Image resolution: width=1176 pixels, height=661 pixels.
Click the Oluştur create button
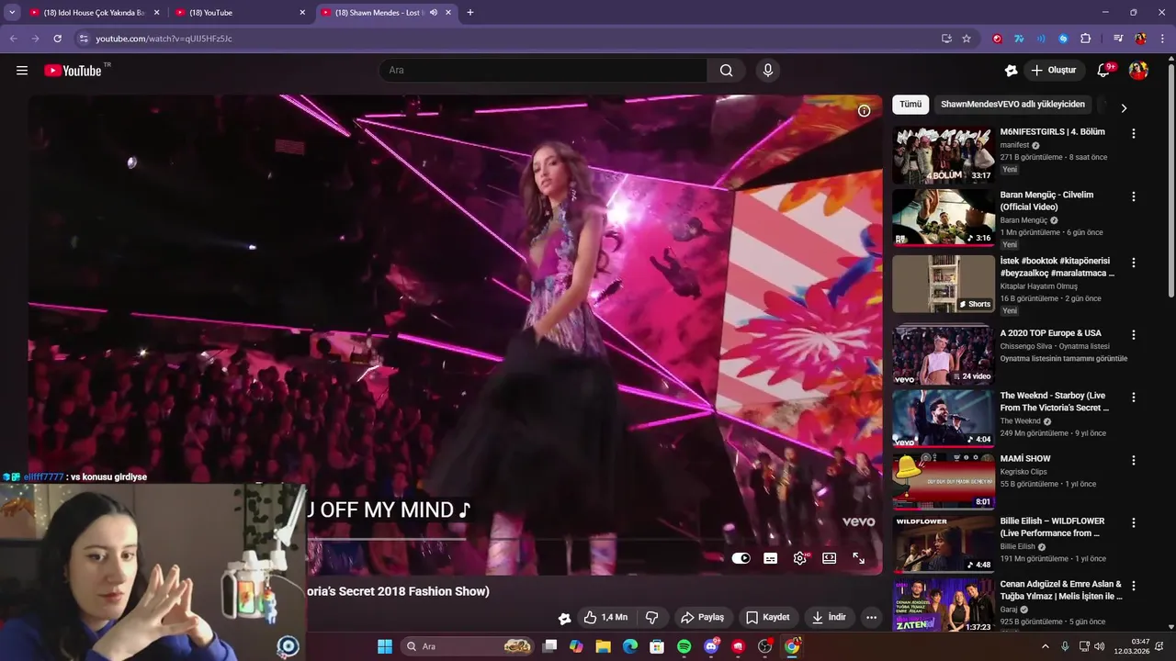(x=1053, y=71)
